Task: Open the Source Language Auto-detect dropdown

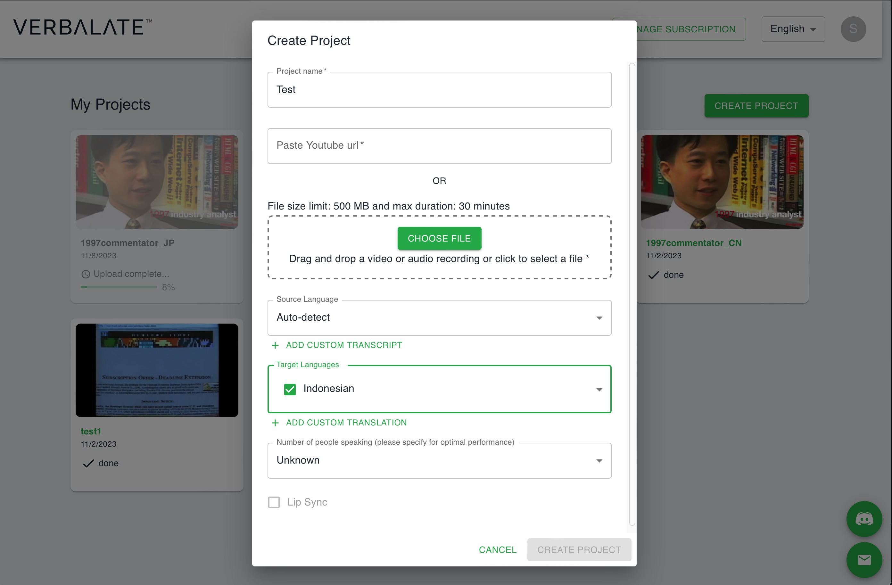Action: 439,317
